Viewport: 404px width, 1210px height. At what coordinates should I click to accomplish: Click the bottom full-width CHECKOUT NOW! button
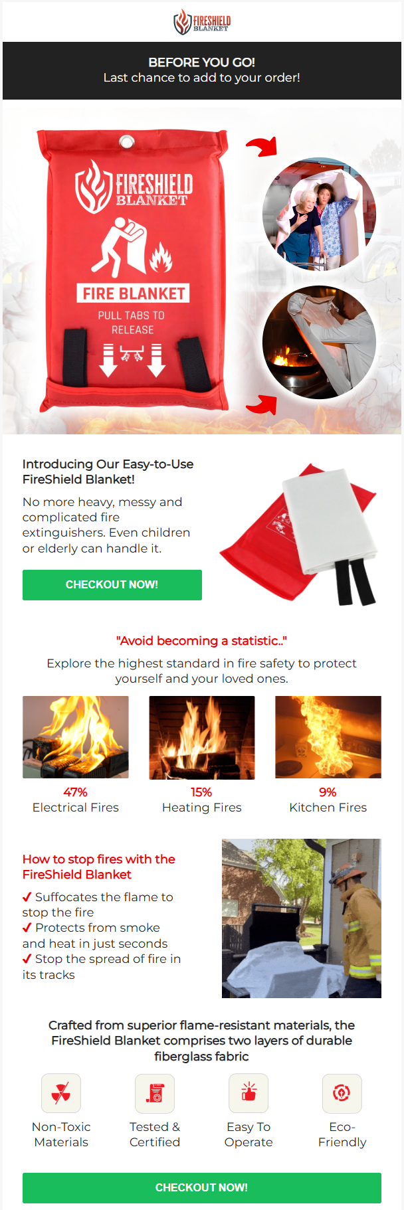coord(202,1188)
